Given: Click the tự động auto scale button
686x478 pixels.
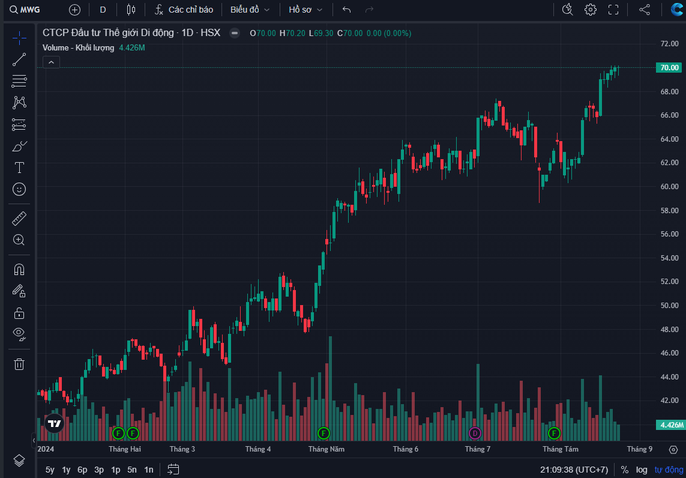Looking at the screenshot, I should pyautogui.click(x=669, y=470).
